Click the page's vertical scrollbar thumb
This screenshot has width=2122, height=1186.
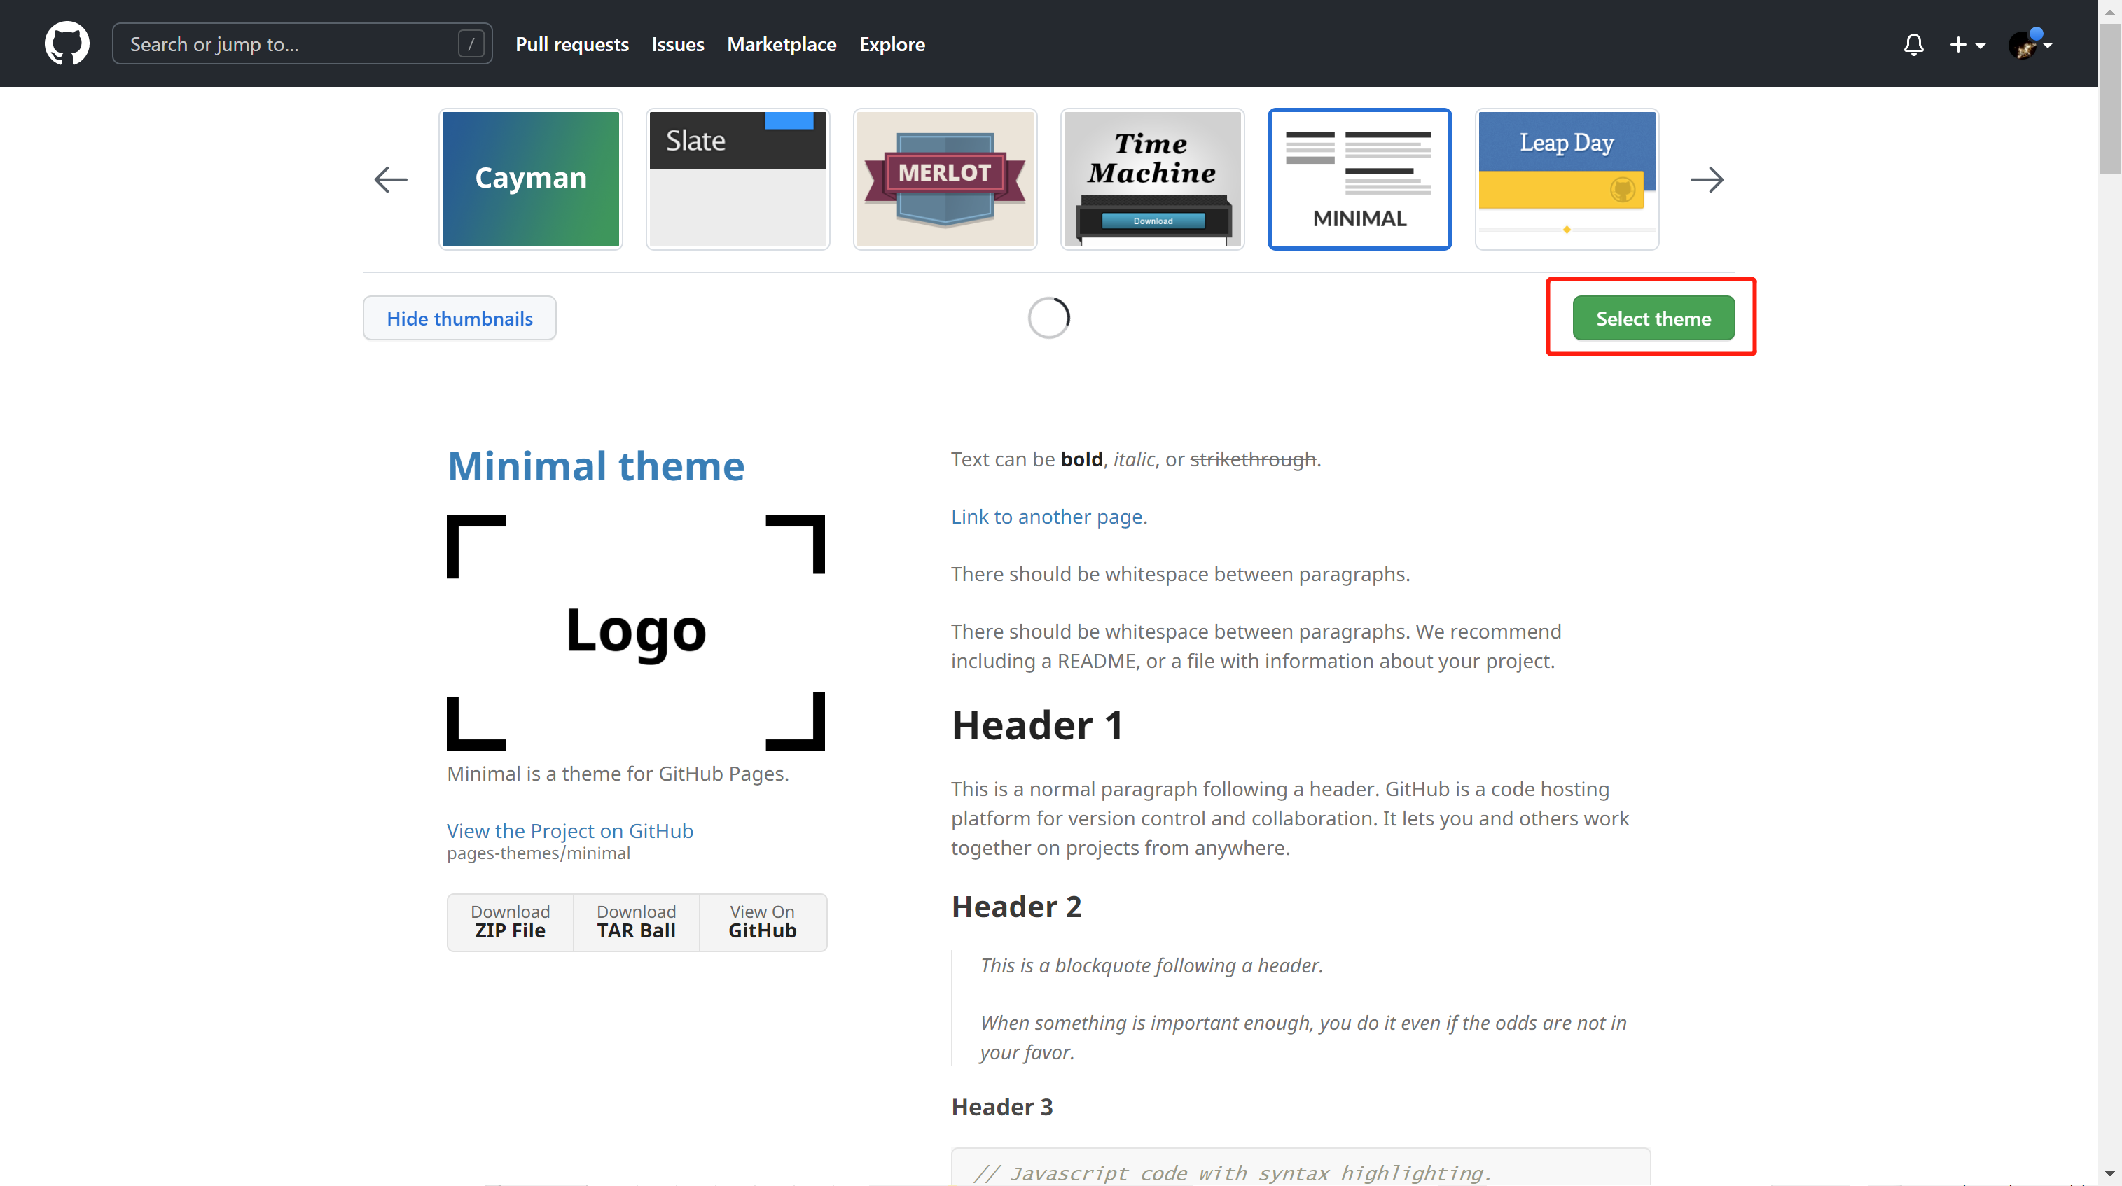[2109, 99]
